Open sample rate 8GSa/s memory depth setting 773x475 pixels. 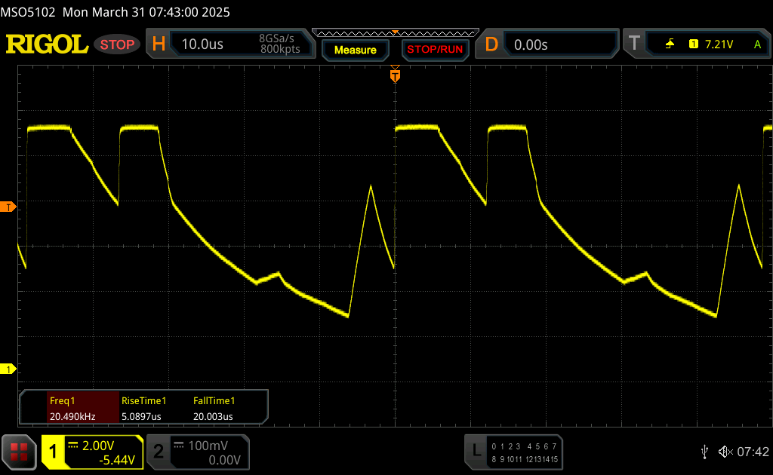point(279,44)
